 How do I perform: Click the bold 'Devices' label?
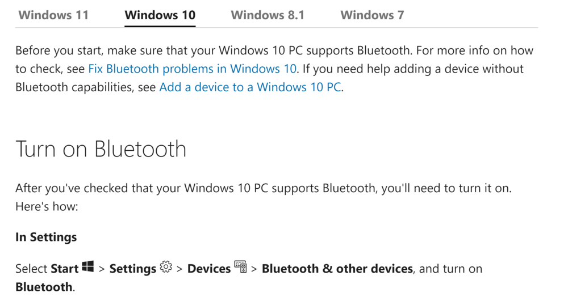pyautogui.click(x=208, y=269)
